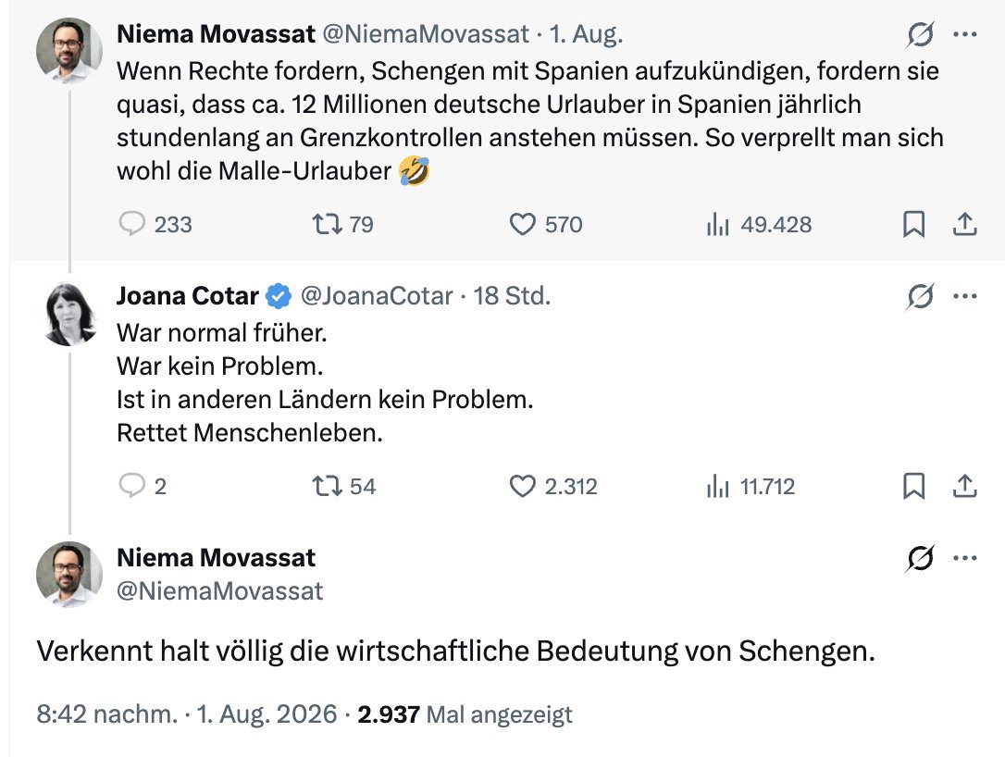Open Grok icon on the bottom tweet
This screenshot has width=1005, height=757.
(920, 558)
